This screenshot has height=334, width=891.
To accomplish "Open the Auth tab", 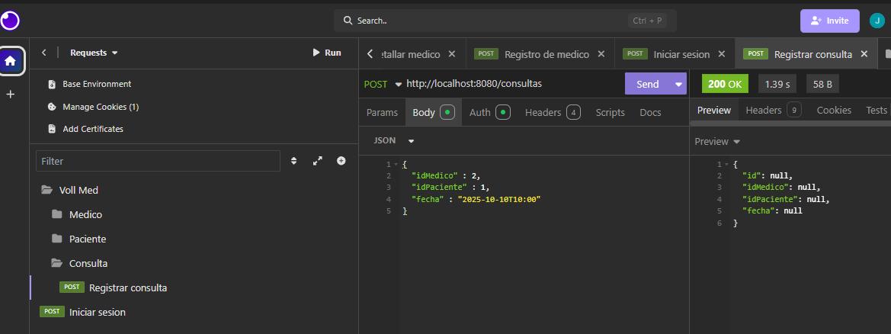I will coord(489,112).
